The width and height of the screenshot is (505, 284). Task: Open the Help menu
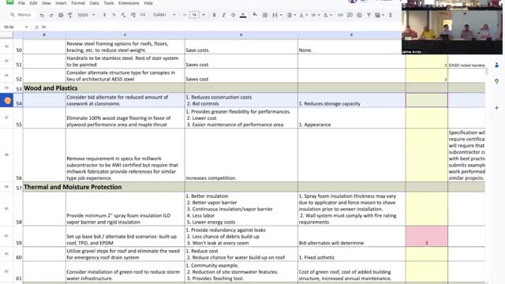pos(148,3)
